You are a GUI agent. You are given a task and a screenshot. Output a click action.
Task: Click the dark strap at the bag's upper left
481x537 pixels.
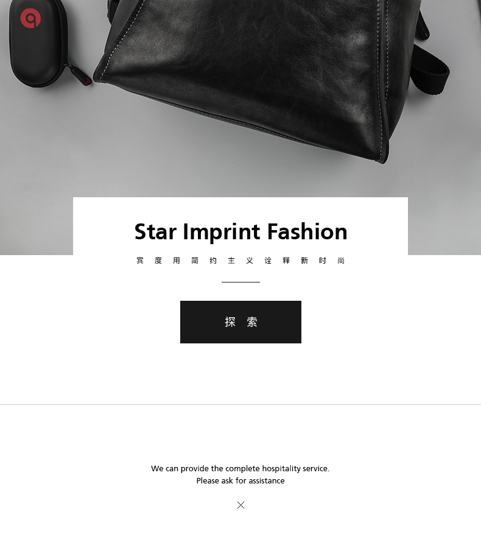click(112, 10)
